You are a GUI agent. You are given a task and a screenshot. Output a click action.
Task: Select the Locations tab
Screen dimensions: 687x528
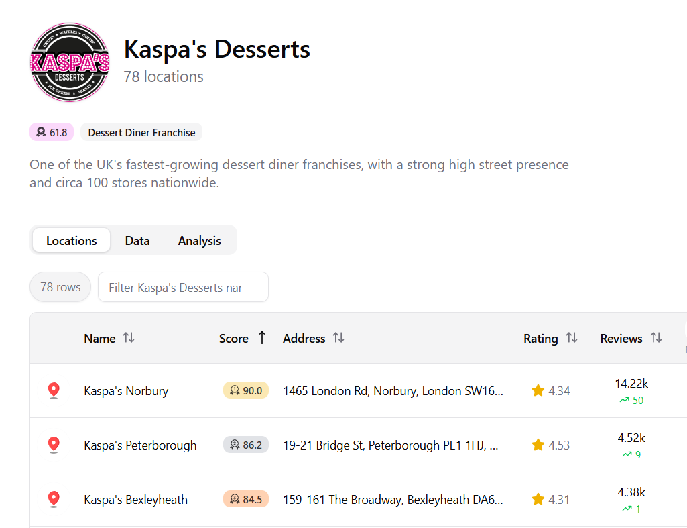72,241
